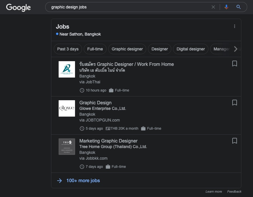Bookmark the Work From Home designer job
Screen dimensions: 253x197
pos(234,64)
